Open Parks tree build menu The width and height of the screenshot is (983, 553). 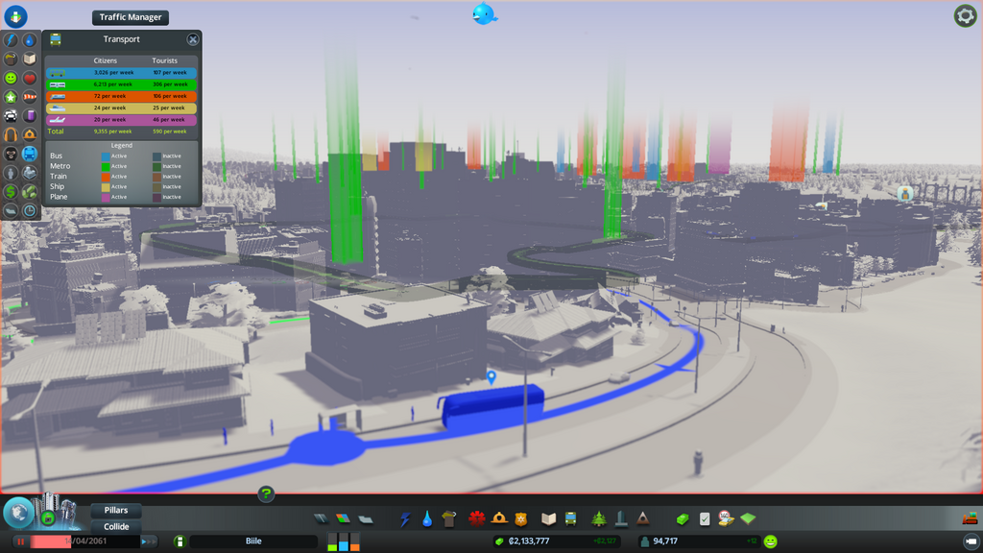[x=599, y=518]
